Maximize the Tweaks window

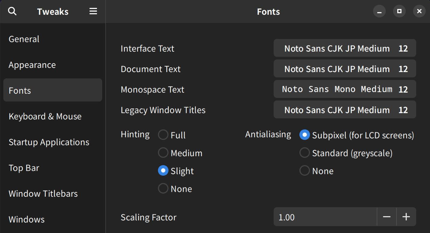[x=399, y=11]
